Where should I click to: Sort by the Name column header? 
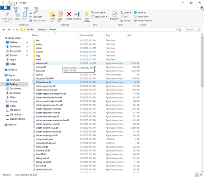(35, 35)
